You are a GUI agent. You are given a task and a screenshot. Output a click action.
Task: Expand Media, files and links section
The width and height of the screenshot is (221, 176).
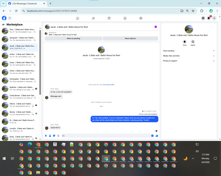pyautogui.click(x=189, y=56)
